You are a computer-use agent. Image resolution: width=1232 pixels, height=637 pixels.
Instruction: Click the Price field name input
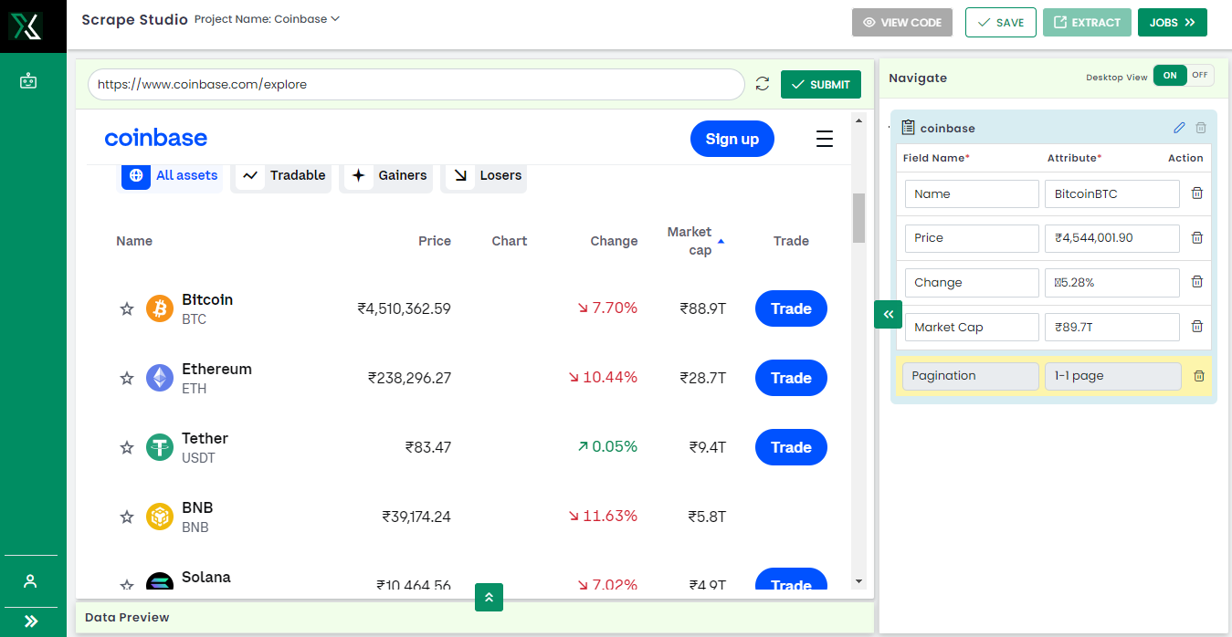[972, 237]
